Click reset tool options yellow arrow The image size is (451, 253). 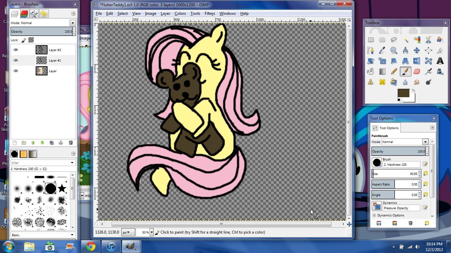[x=426, y=223]
